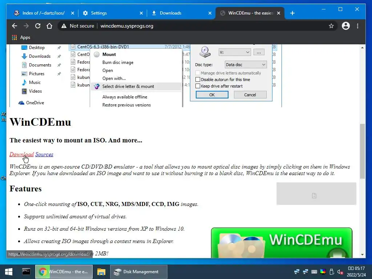Click the muted volume icon in system tray
The image size is (372, 279).
340,272
